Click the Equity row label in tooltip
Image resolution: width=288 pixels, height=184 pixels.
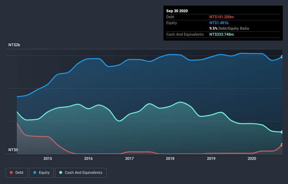pyautogui.click(x=172, y=23)
